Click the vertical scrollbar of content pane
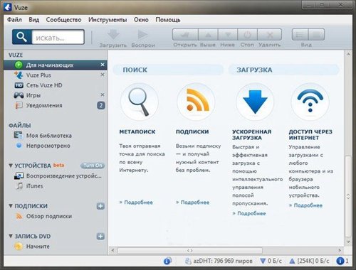356x270 pixels. point(348,196)
